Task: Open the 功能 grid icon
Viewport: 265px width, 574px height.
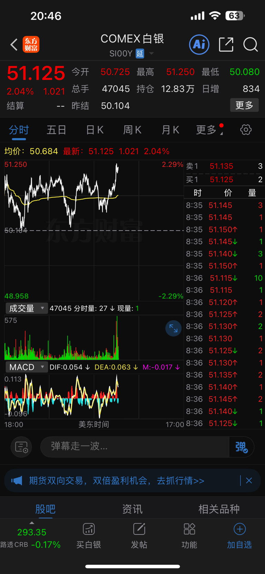Action: (x=189, y=529)
